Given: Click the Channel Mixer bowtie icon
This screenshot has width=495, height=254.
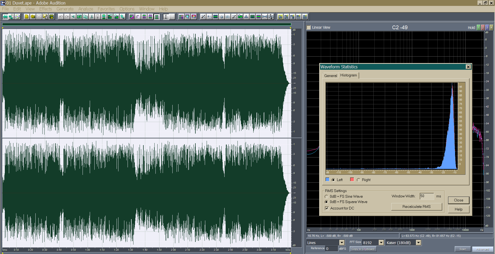Looking at the screenshot, I should 265,17.
